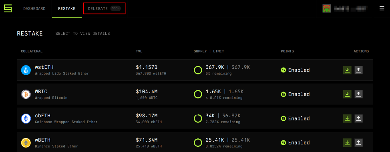Click the Actions column header

click(361, 52)
